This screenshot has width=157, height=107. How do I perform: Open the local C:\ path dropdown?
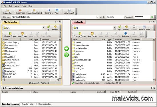pos(44,28)
